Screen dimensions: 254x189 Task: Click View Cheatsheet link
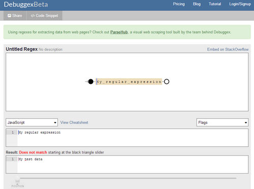[74, 122]
